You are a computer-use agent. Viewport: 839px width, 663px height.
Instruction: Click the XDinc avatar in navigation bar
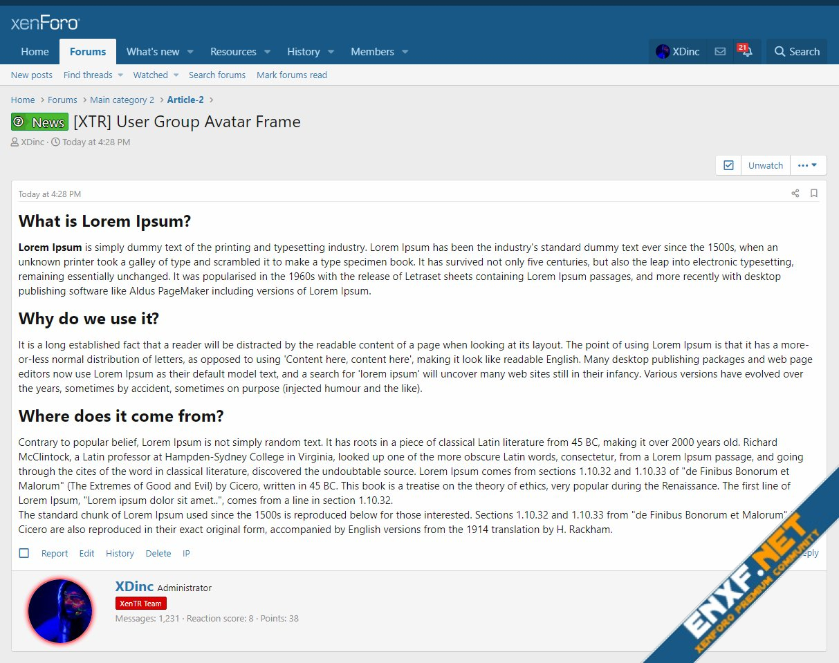pos(663,52)
